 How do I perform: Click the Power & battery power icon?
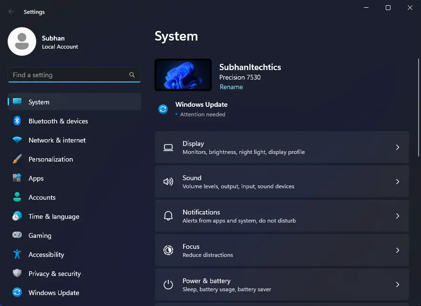[168, 285]
